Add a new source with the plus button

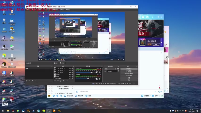point(55,81)
